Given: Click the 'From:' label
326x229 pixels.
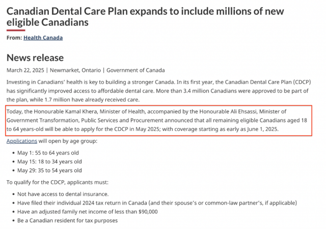Looking at the screenshot, I should pos(14,38).
